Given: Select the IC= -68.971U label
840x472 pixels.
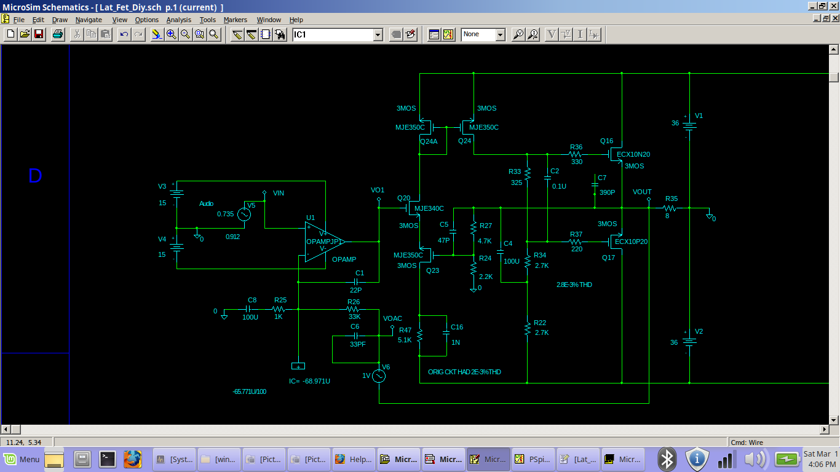Looking at the screenshot, I should tap(309, 381).
